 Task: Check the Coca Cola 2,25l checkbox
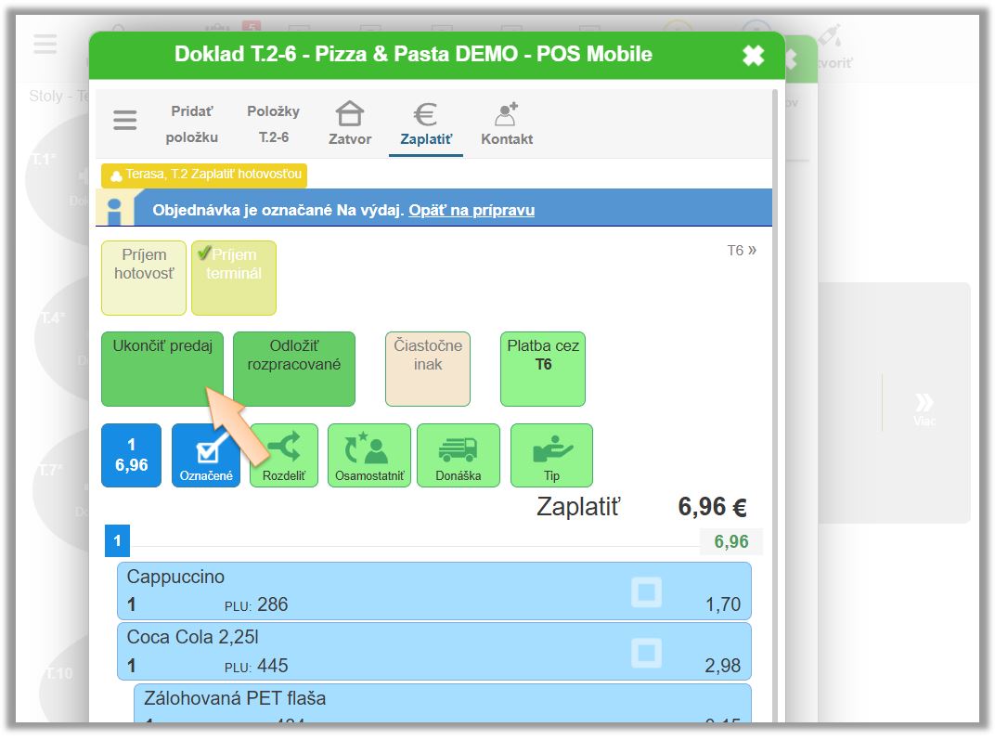coord(646,653)
